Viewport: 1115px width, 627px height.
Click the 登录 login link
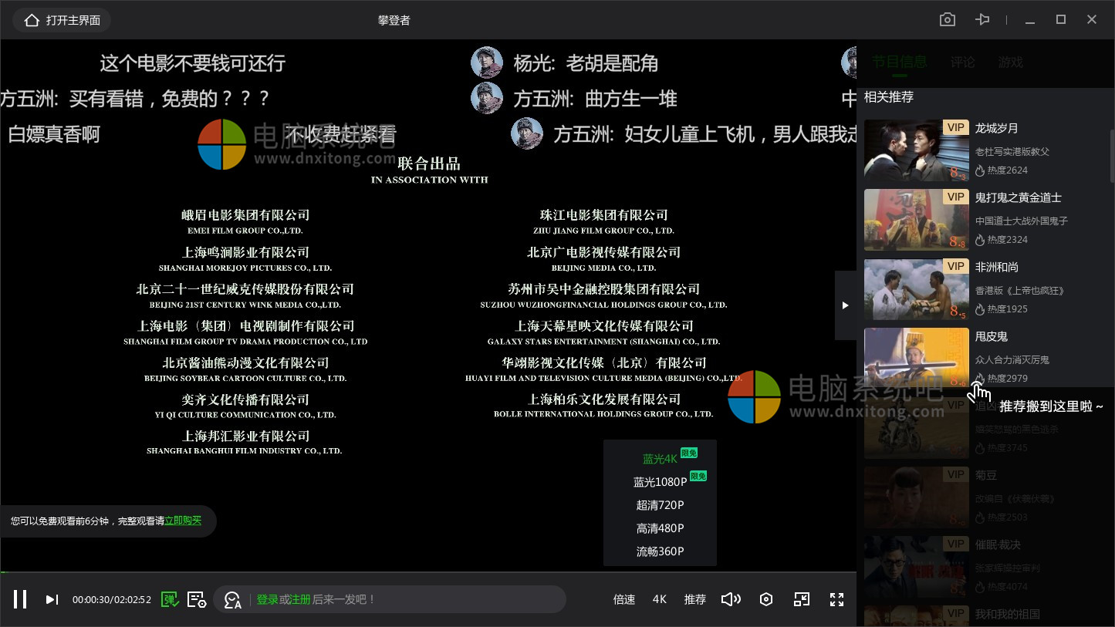[267, 599]
